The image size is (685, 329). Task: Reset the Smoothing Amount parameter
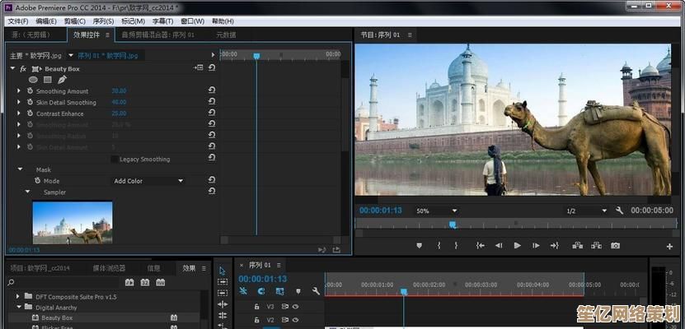[212, 91]
